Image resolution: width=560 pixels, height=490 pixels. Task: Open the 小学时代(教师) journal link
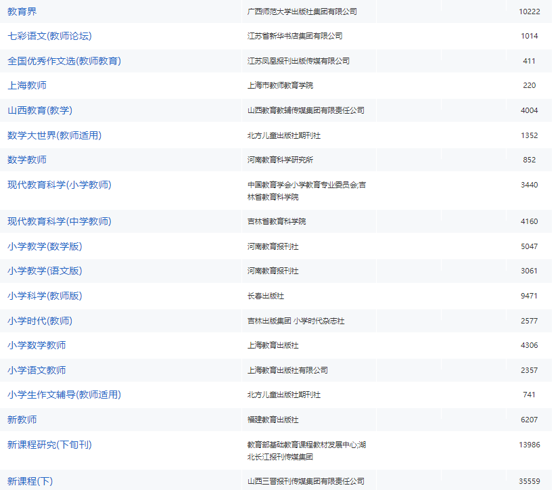[40, 321]
